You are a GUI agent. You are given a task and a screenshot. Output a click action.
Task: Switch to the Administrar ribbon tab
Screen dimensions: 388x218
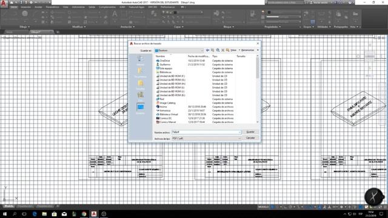[78, 7]
